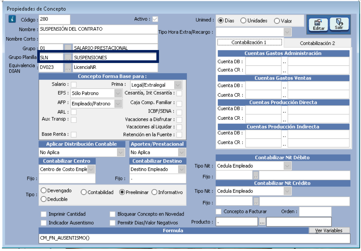Click Ver Variables button
The width and height of the screenshot is (361, 251).
[x=329, y=230]
